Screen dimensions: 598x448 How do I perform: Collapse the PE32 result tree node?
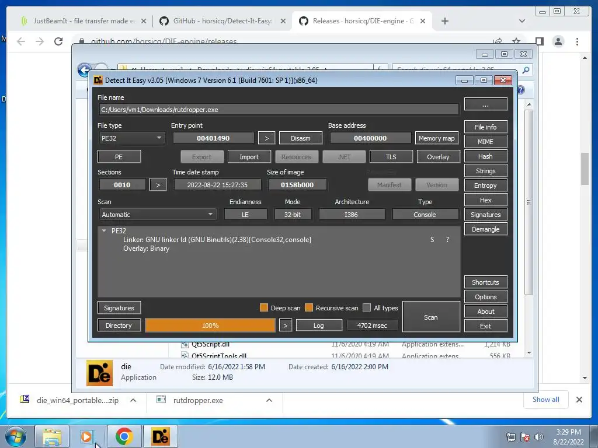point(104,230)
